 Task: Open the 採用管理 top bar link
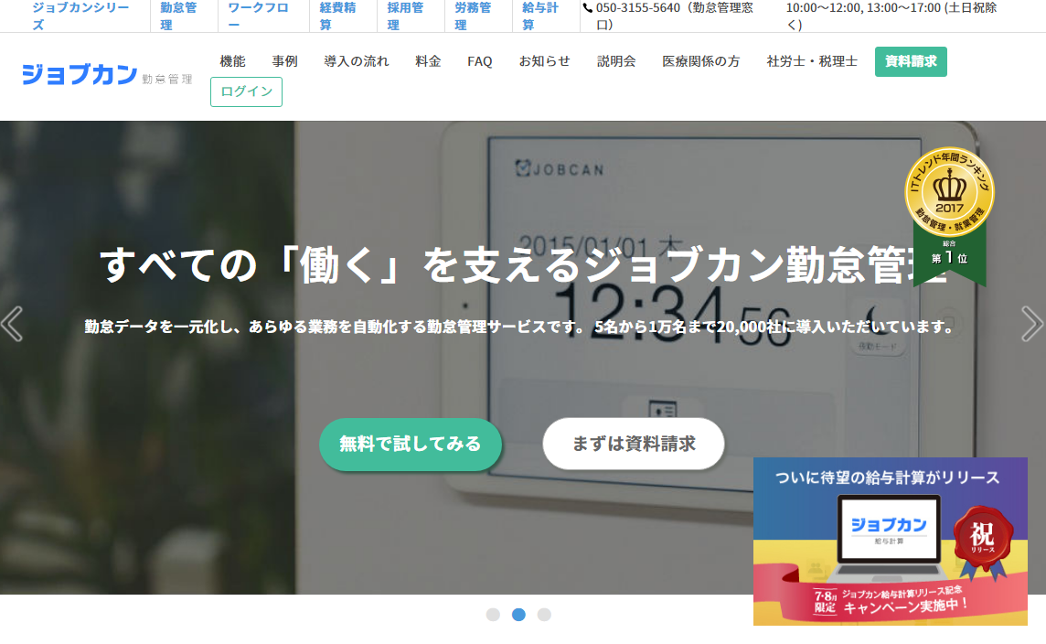tap(405, 16)
